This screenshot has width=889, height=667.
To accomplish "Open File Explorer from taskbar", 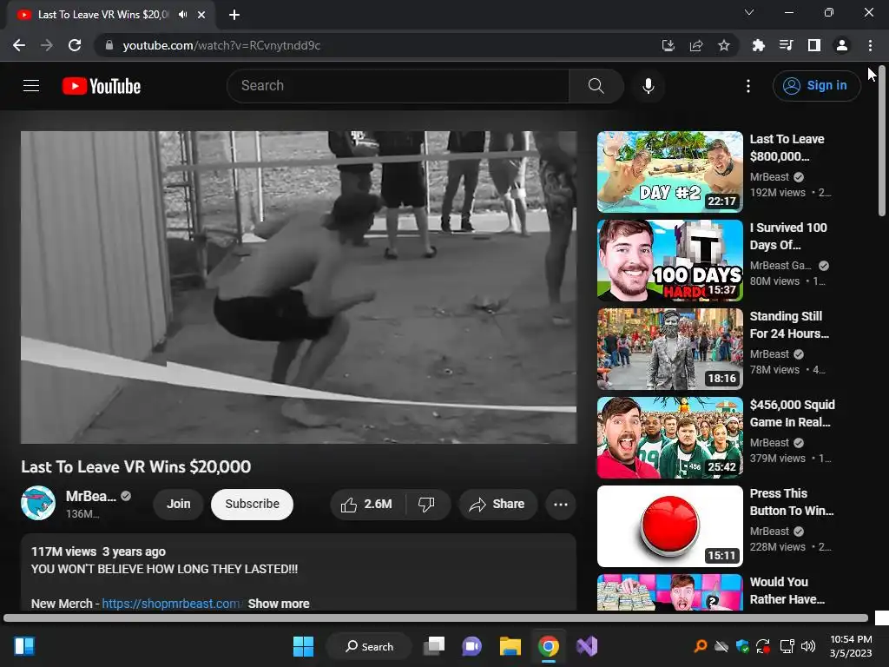I will (x=510, y=646).
